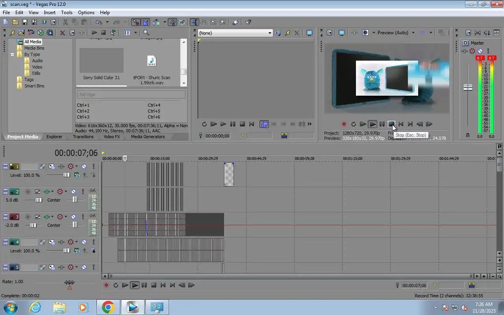Select the Zoom Edit tool in main toolbar
This screenshot has width=504, height=315.
pyautogui.click(x=223, y=22)
